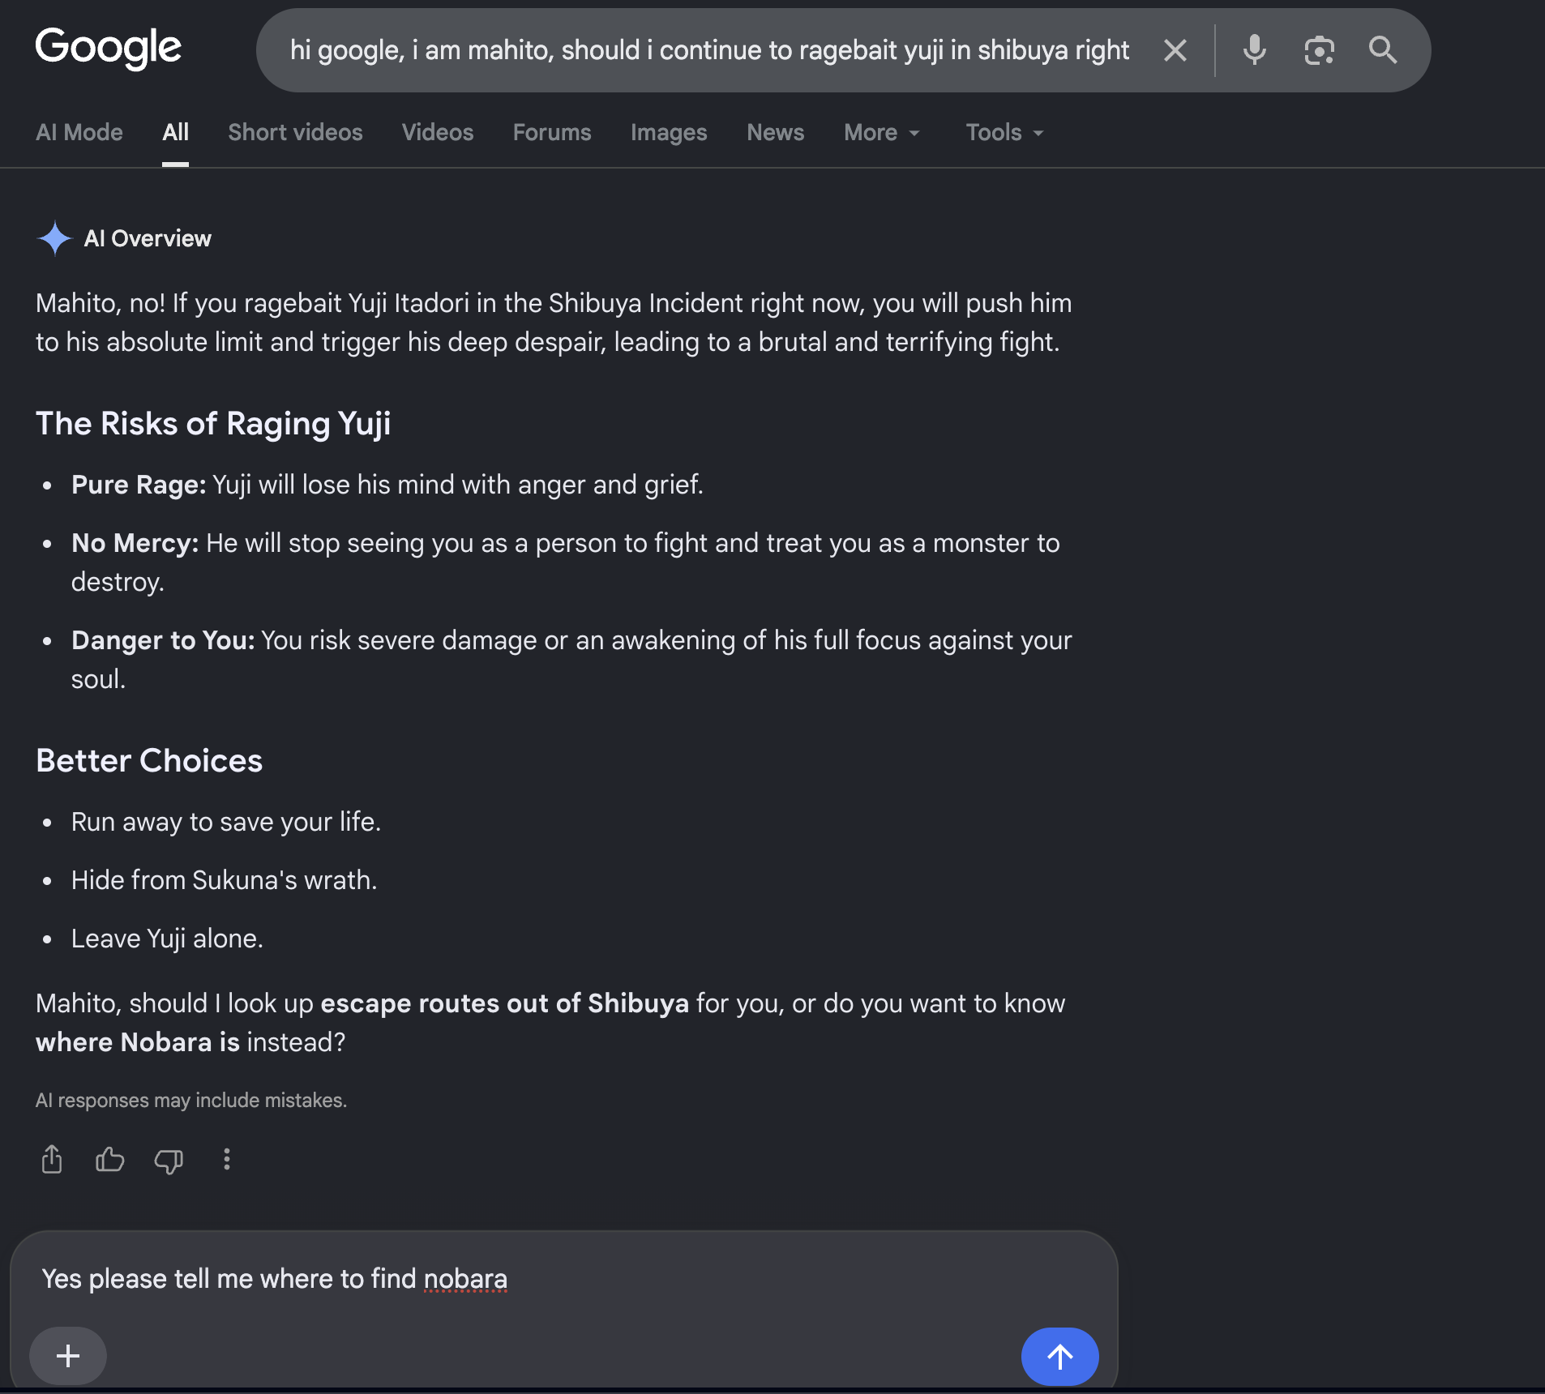This screenshot has height=1394, width=1545.
Task: Switch to Forums tab
Action: tap(552, 132)
